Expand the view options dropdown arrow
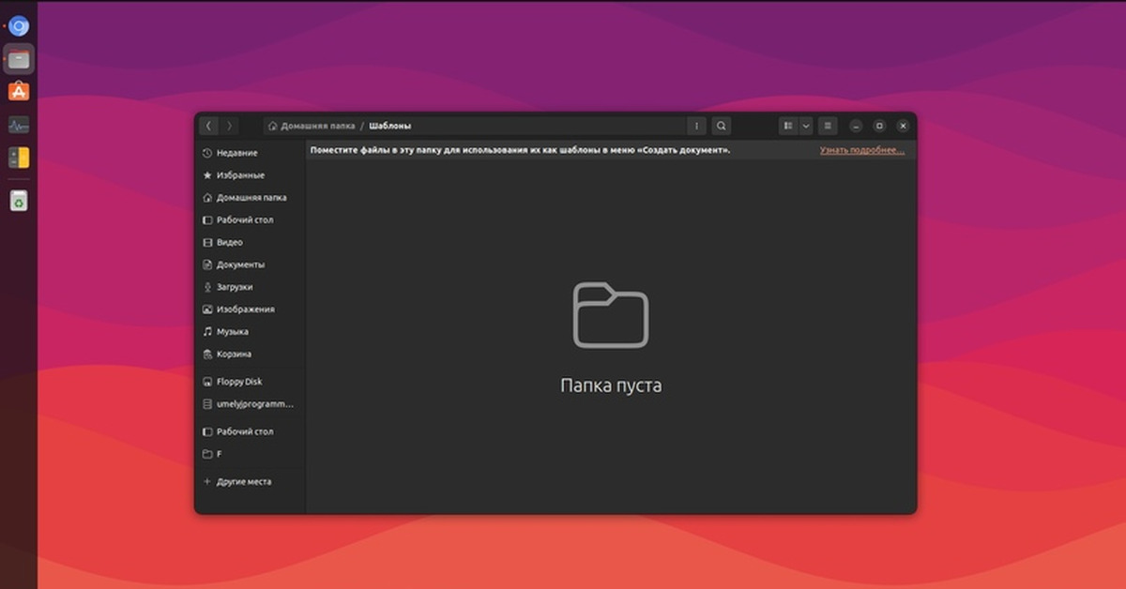Screen dimensions: 1126x589 (x=805, y=126)
